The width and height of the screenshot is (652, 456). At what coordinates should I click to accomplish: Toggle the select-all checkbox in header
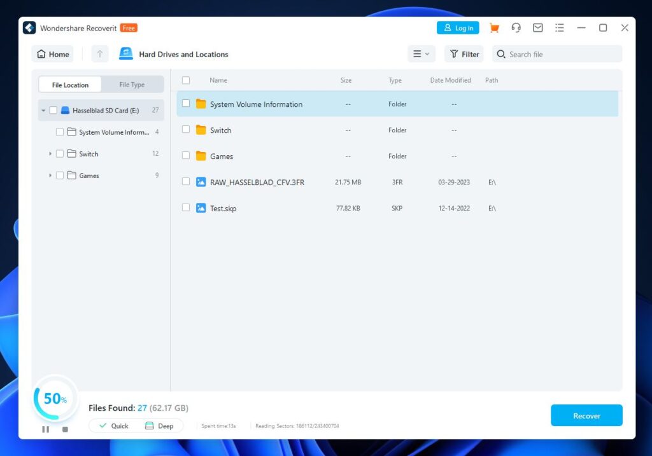[186, 80]
